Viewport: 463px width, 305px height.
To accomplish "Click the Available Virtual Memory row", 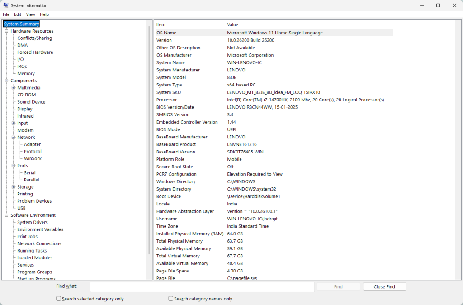I will coord(274,264).
